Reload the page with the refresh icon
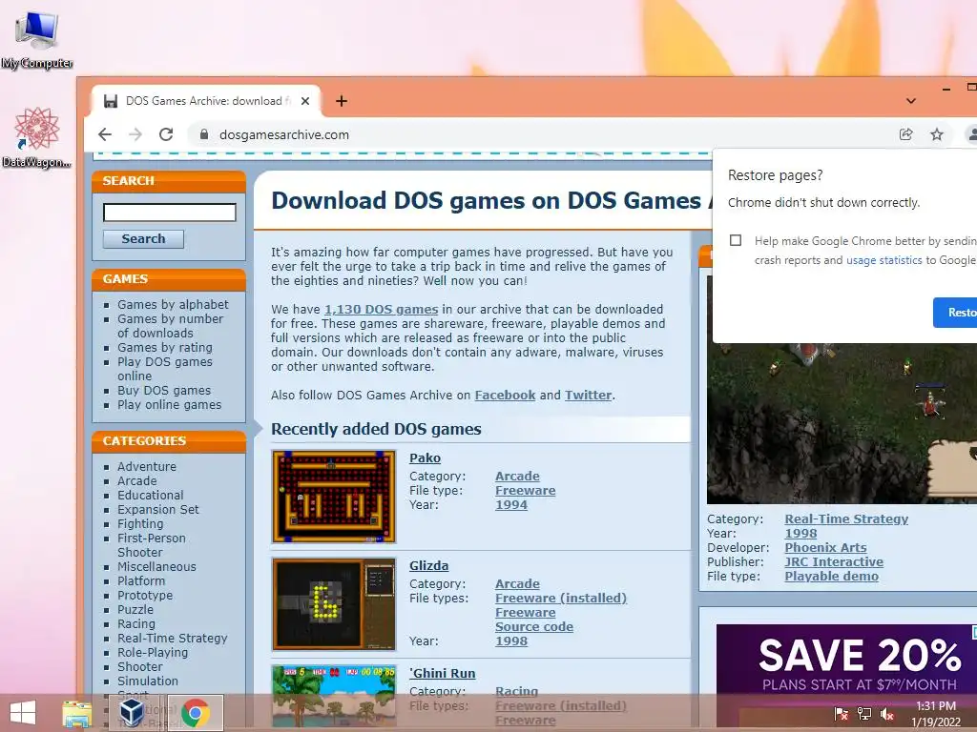The height and width of the screenshot is (732, 977). (x=166, y=134)
